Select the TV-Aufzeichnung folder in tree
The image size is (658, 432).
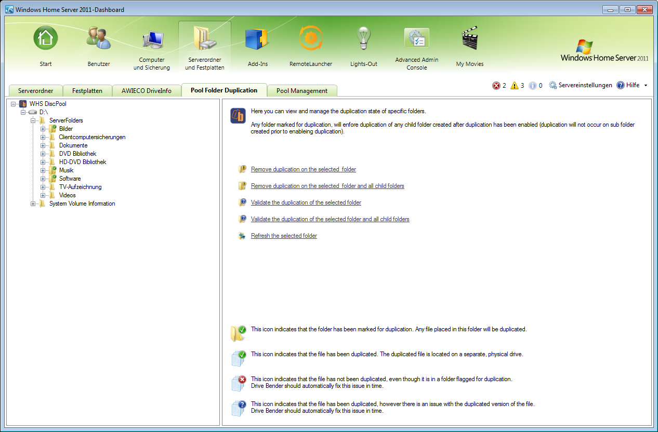[80, 187]
